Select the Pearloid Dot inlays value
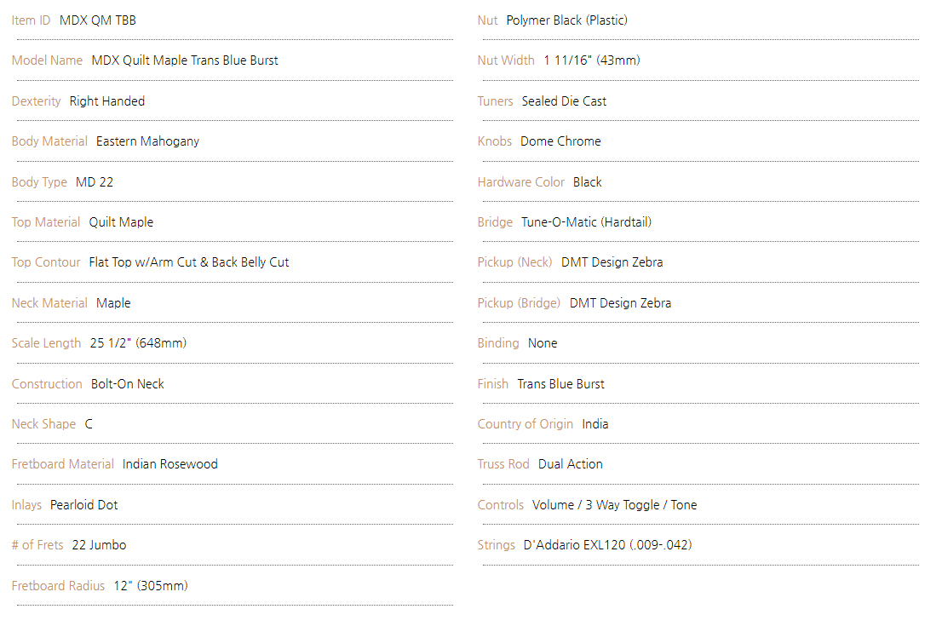This screenshot has width=942, height=632. click(x=83, y=505)
